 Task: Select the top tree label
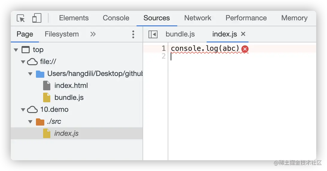tap(38, 50)
